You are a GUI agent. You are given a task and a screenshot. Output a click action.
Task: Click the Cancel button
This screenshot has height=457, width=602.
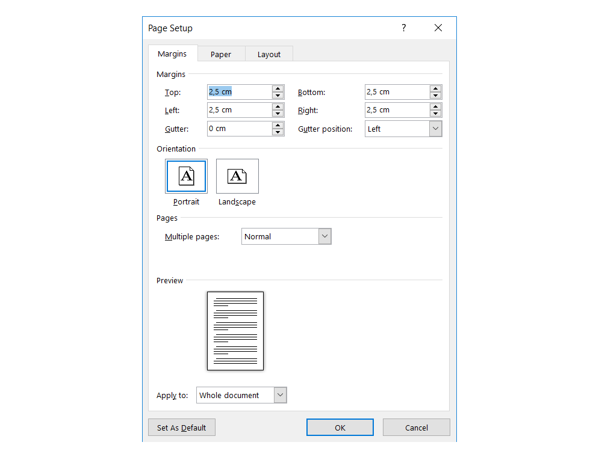coord(416,428)
